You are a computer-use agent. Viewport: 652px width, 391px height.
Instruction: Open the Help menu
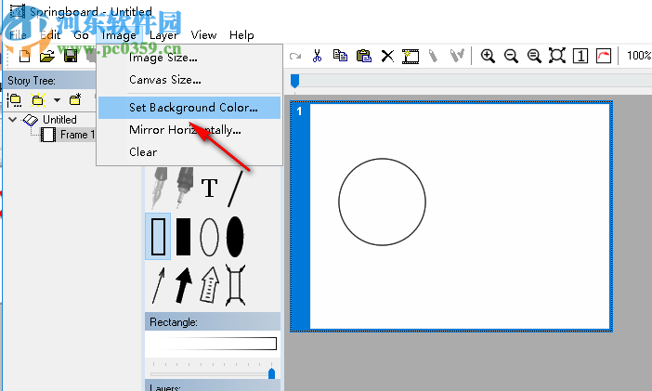241,35
